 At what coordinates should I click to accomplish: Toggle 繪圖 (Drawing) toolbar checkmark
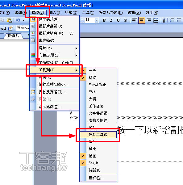83,156
